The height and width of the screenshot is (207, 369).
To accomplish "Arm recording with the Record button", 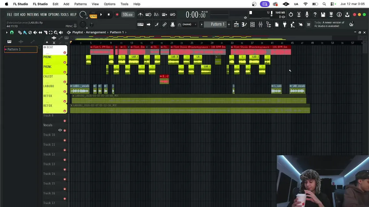I will (x=117, y=15).
